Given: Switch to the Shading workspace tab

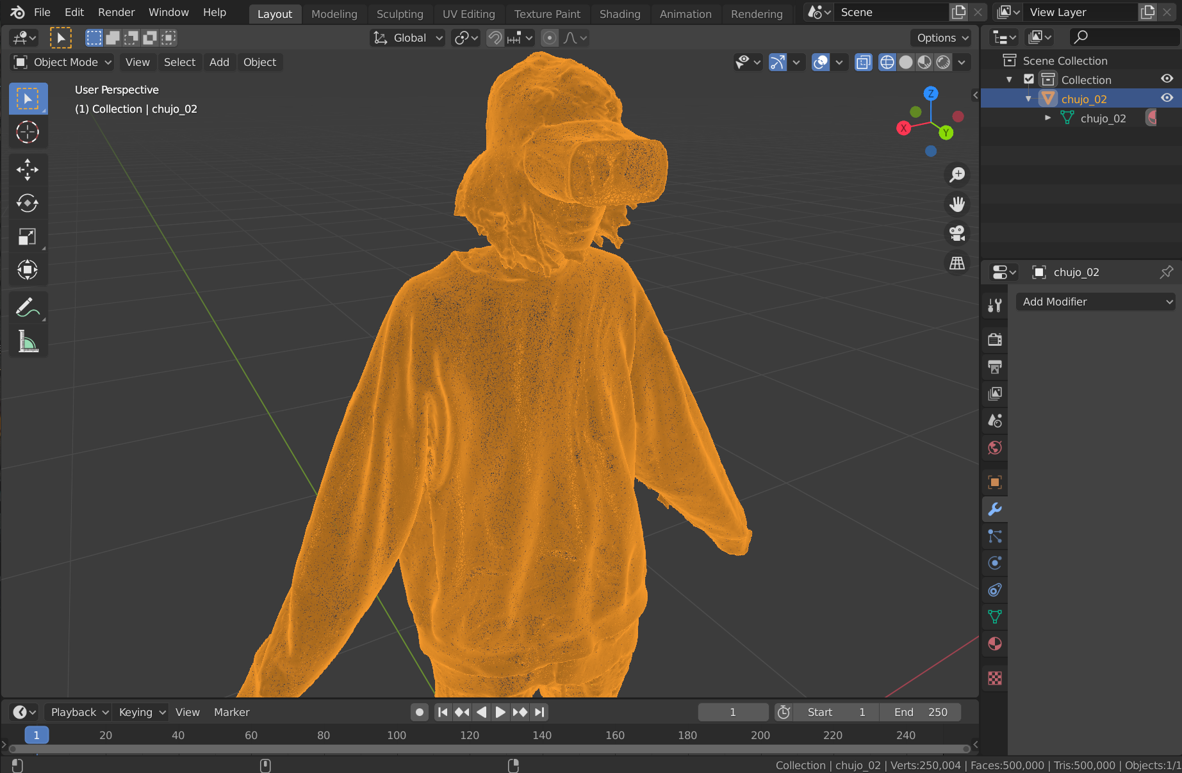Looking at the screenshot, I should point(620,13).
